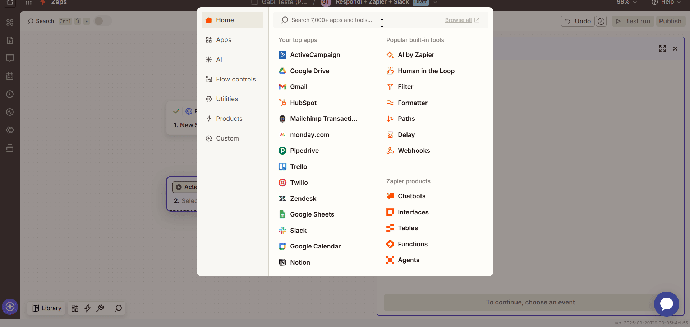Flip the toggle next to Search
690x327 pixels.
pos(103,21)
